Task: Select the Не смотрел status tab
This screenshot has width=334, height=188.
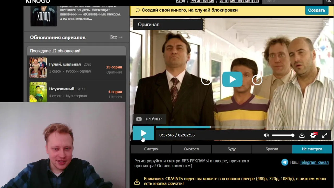Action: point(312,149)
